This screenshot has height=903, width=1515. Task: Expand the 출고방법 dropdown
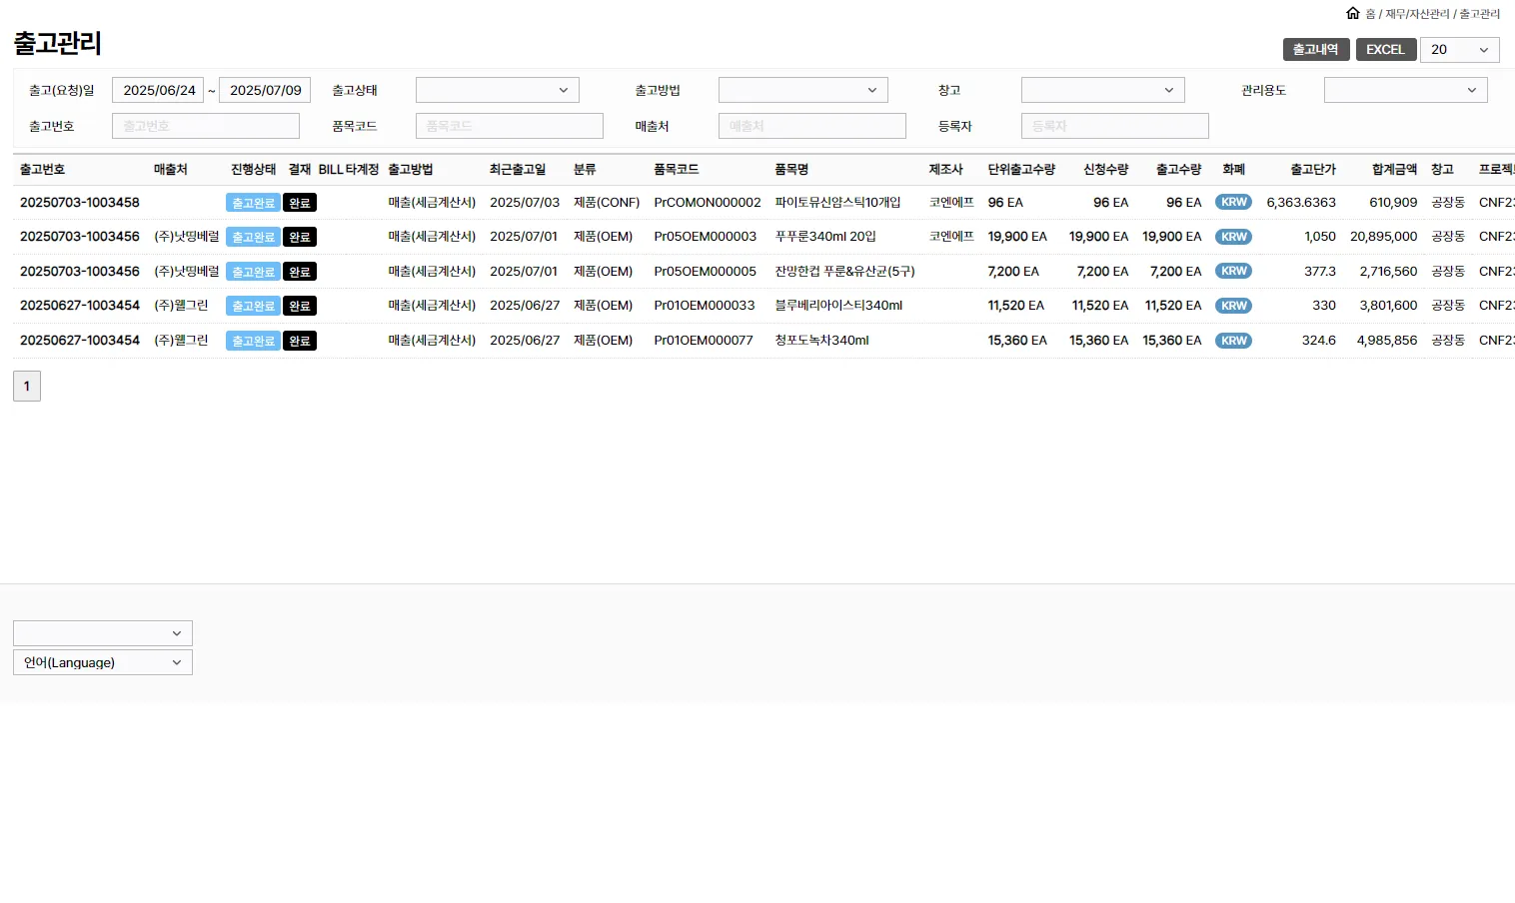802,90
